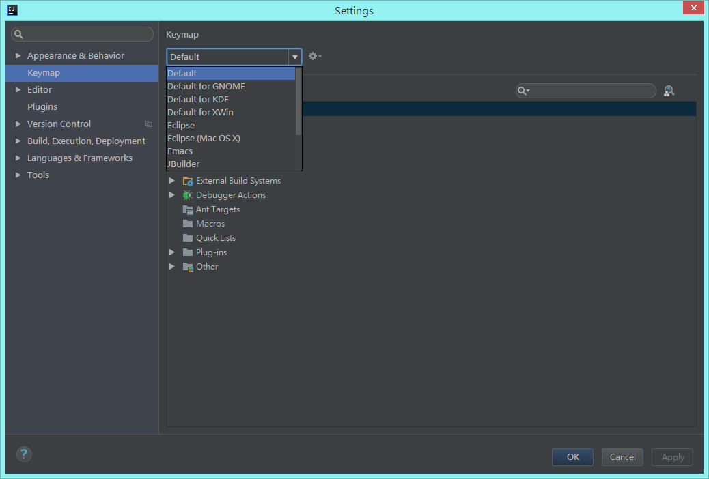
Task: Select Build, Execution, Deployment label
Action: click(x=86, y=141)
